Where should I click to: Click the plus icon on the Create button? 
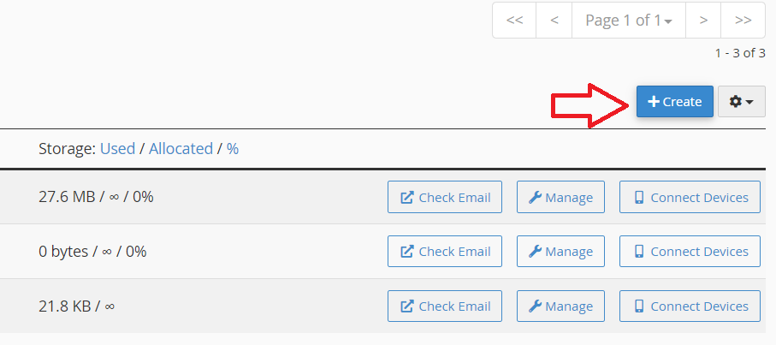pyautogui.click(x=654, y=102)
